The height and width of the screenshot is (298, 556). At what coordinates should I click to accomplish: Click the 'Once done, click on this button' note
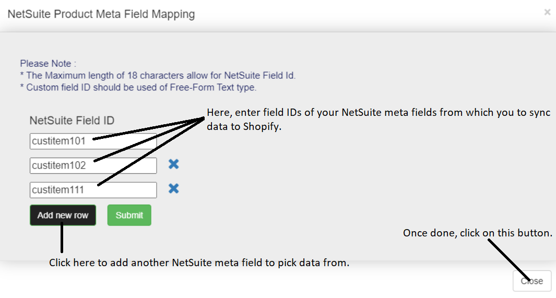pyautogui.click(x=477, y=233)
